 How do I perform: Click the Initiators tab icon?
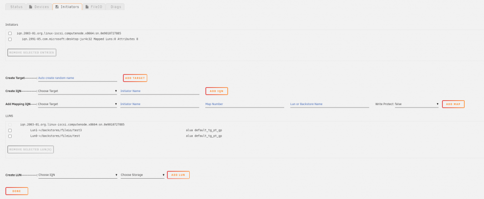tap(57, 7)
